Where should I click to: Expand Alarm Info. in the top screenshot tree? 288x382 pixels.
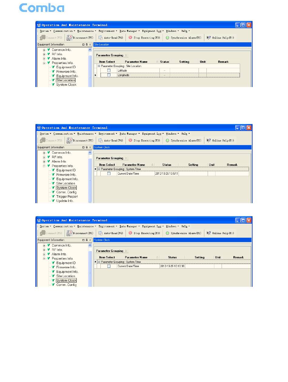click(x=44, y=59)
